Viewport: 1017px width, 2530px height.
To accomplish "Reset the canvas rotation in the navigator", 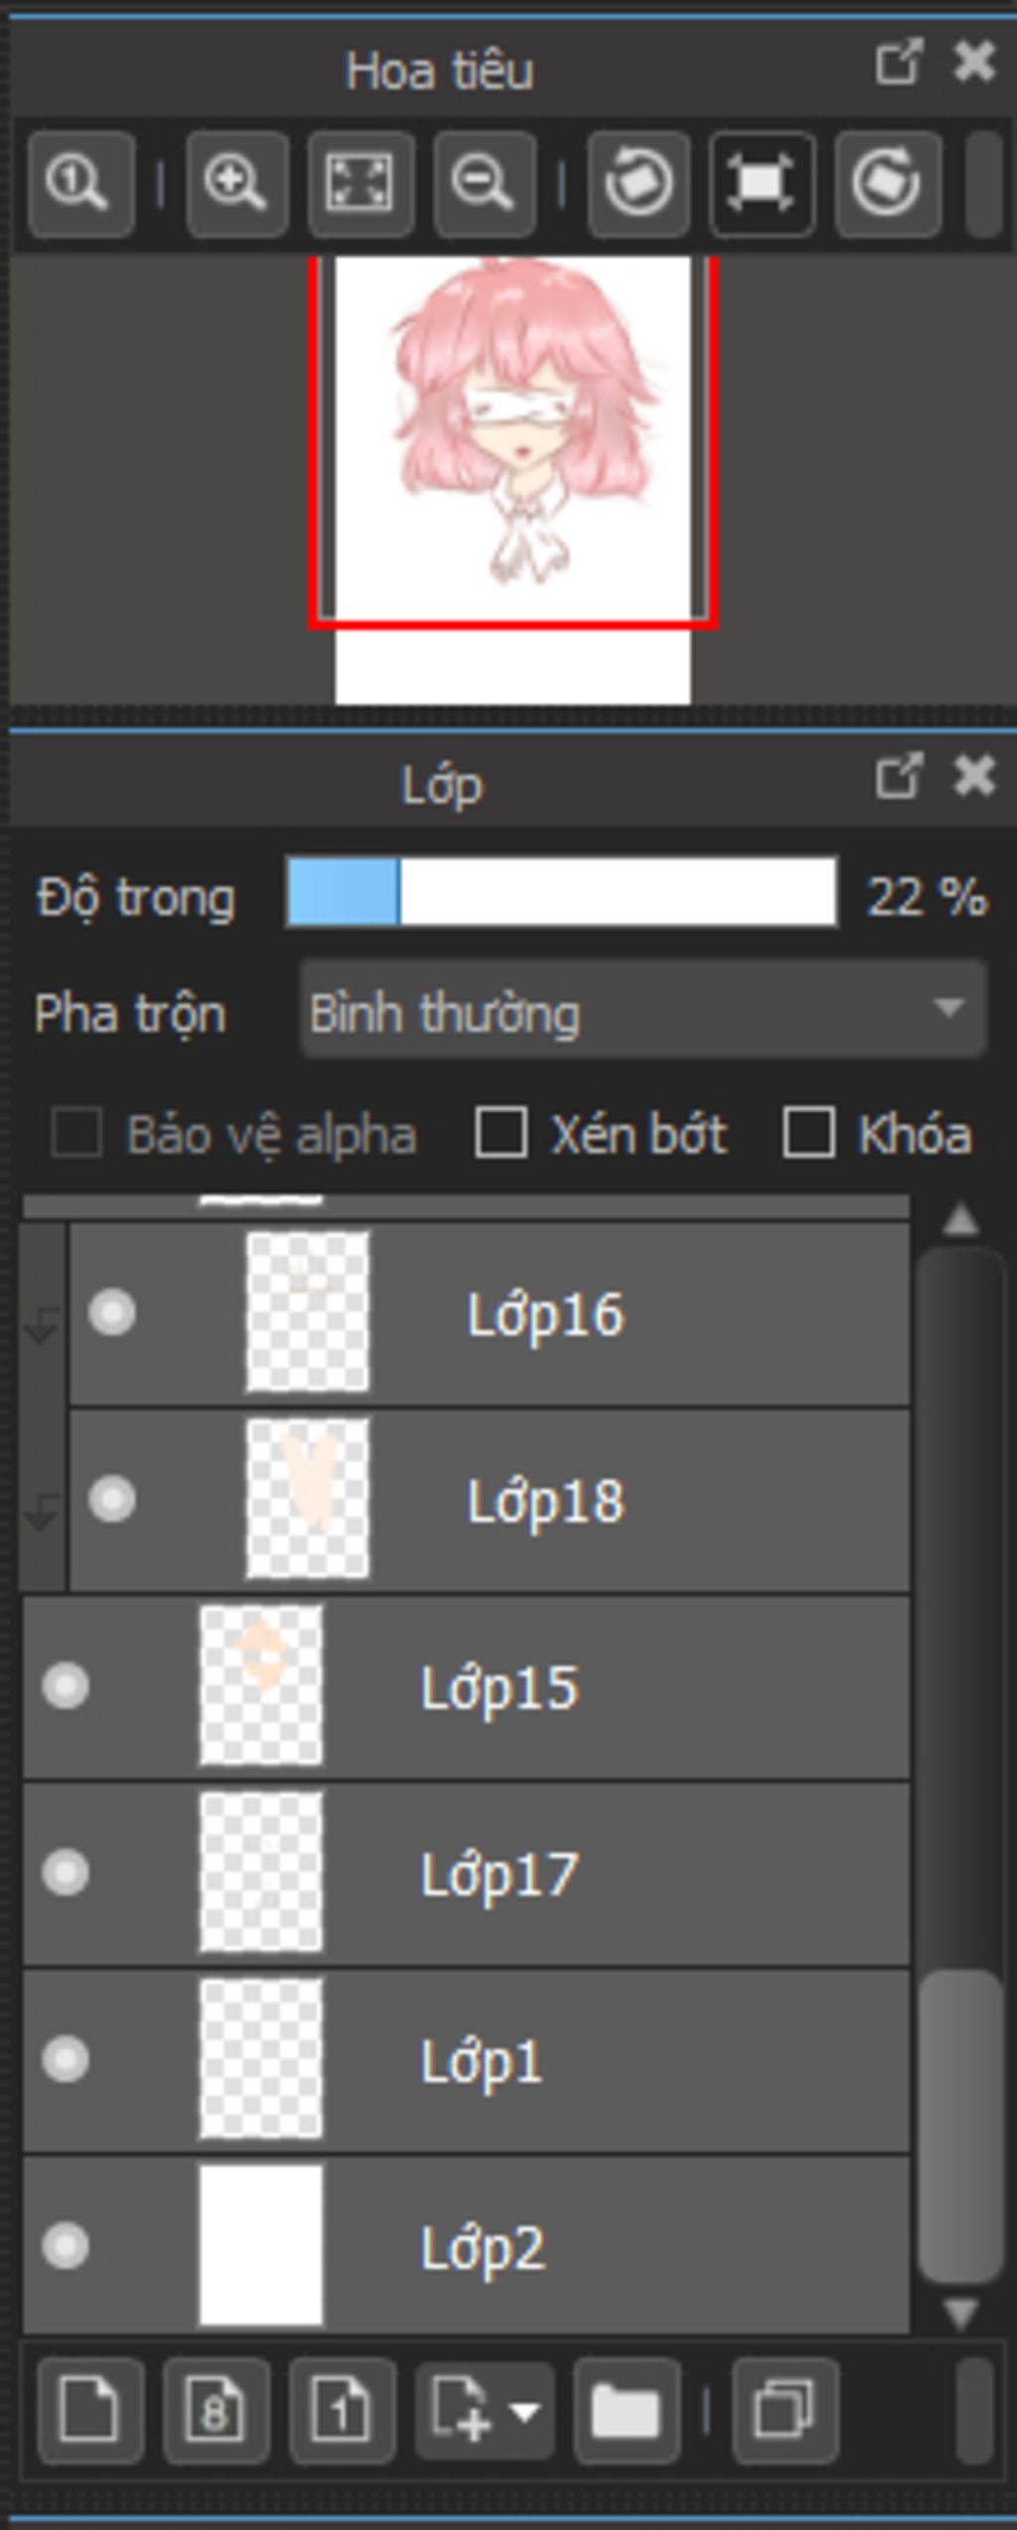I will click(x=762, y=184).
